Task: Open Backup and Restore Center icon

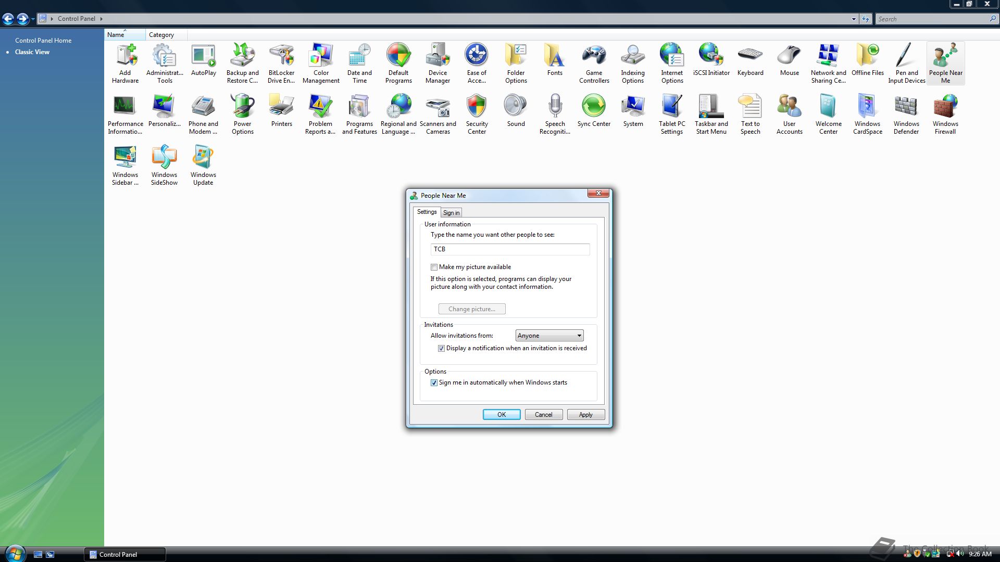Action: click(x=243, y=63)
